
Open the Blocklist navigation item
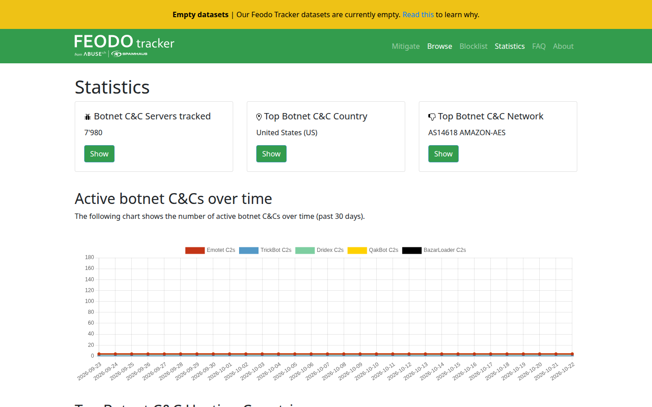(x=474, y=46)
